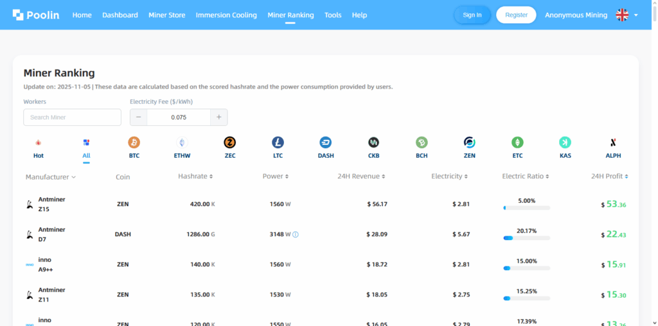
Task: Click the info icon beside 3148 W
Action: tap(296, 235)
